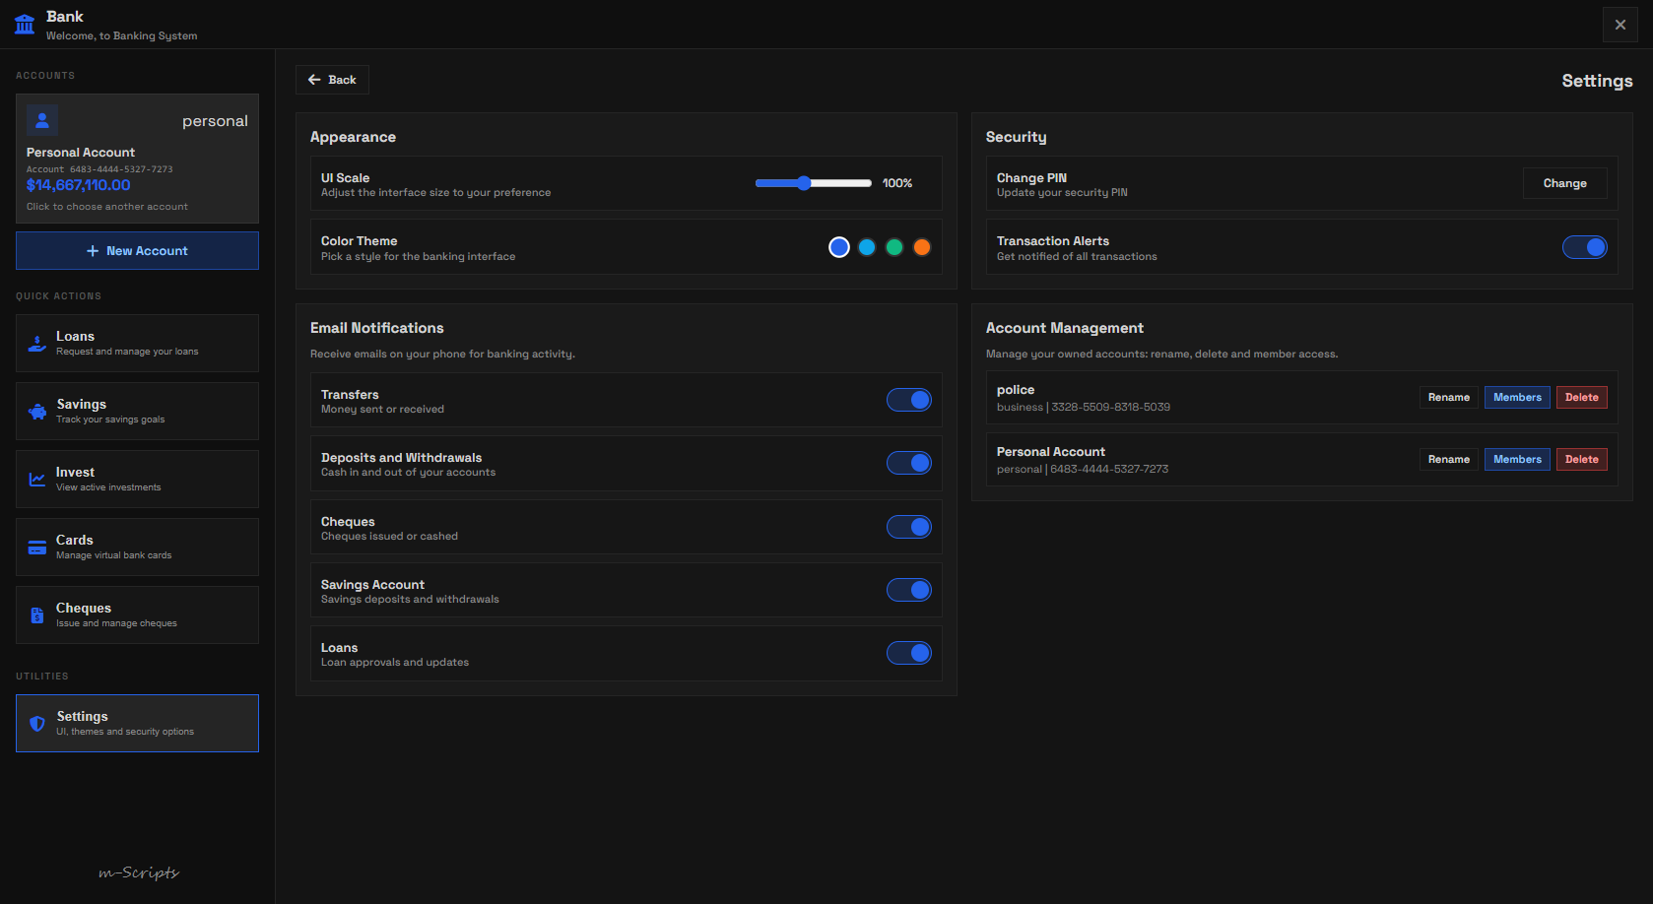Click the Invest chart line icon
Image resolution: width=1653 pixels, height=904 pixels.
pyautogui.click(x=37, y=480)
